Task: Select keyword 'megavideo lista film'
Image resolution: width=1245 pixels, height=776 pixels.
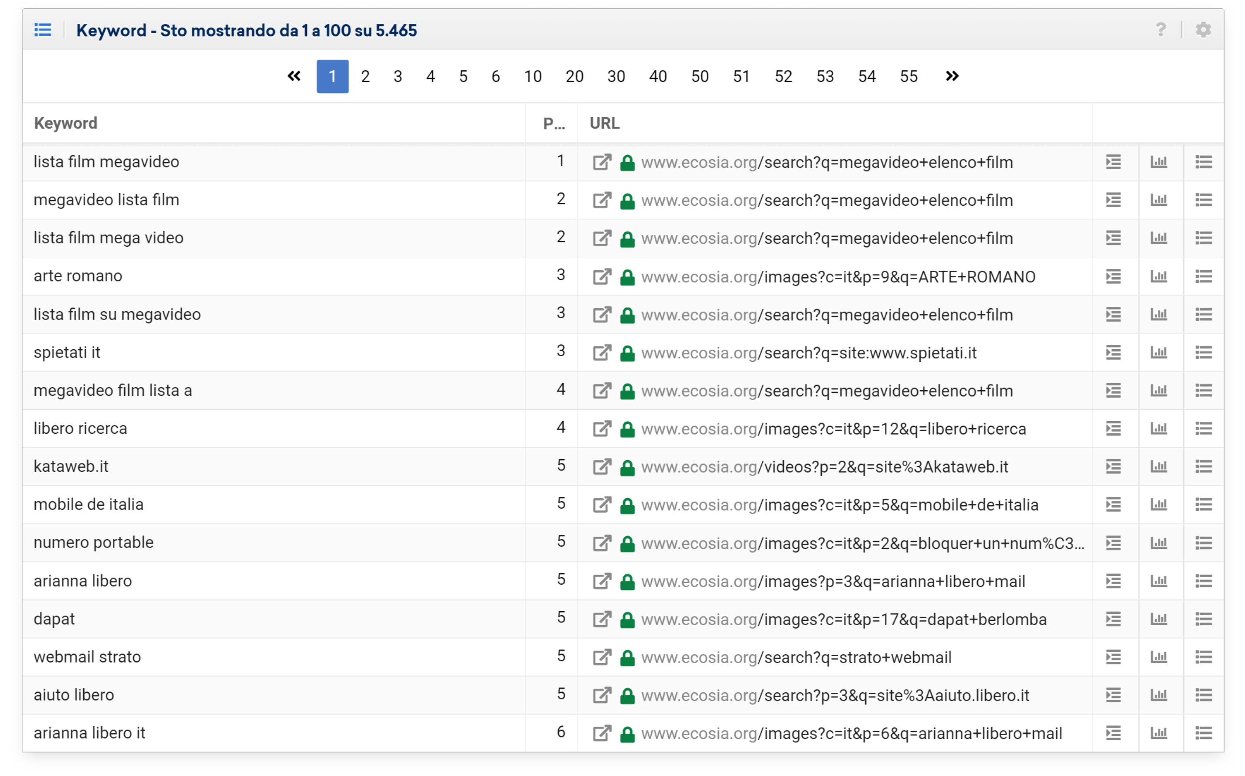Action: (x=107, y=200)
